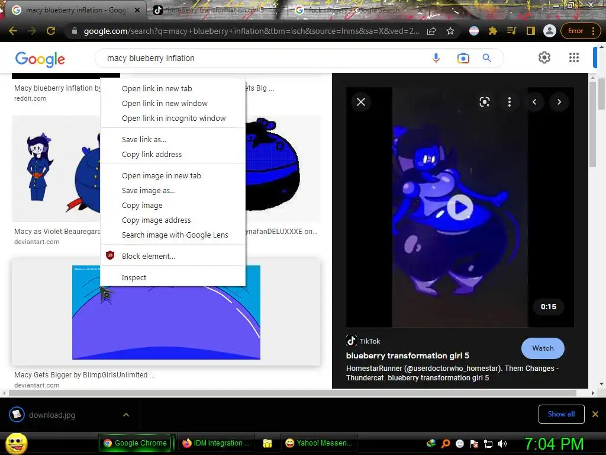Open the reddit.com Macy blueberry inflation result
The image size is (606, 455).
(x=57, y=88)
